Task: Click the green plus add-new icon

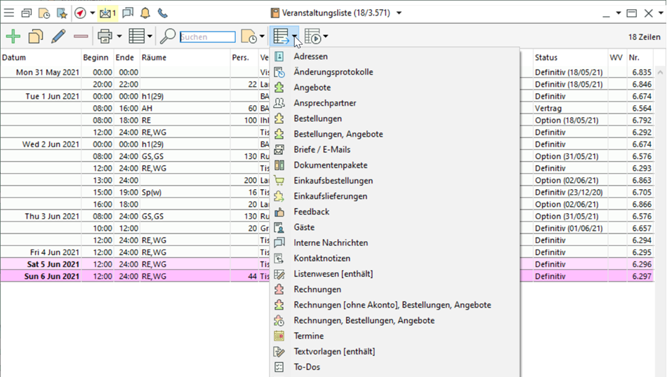Action: 13,36
